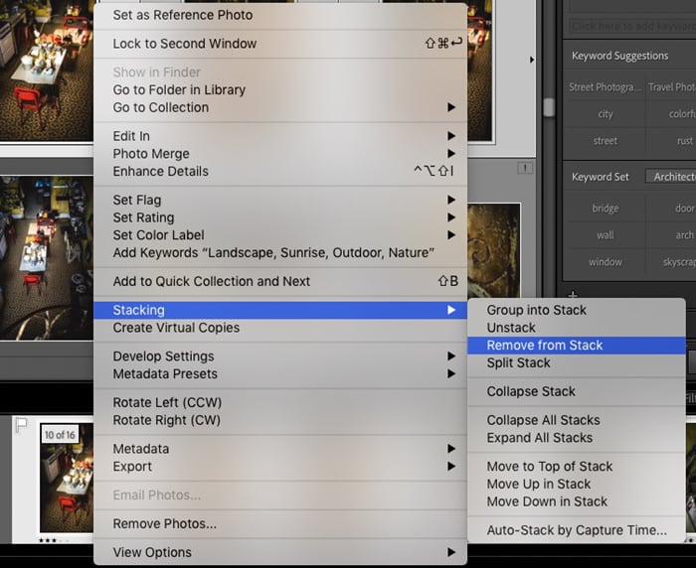
Task: Add the 'Street Photogra...' keyword suggestion
Action: click(605, 87)
